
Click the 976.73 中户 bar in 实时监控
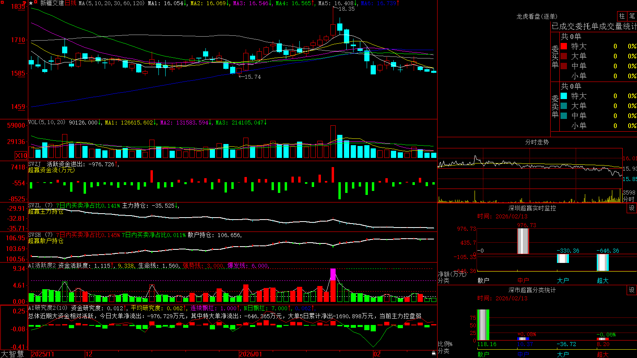pos(523,241)
